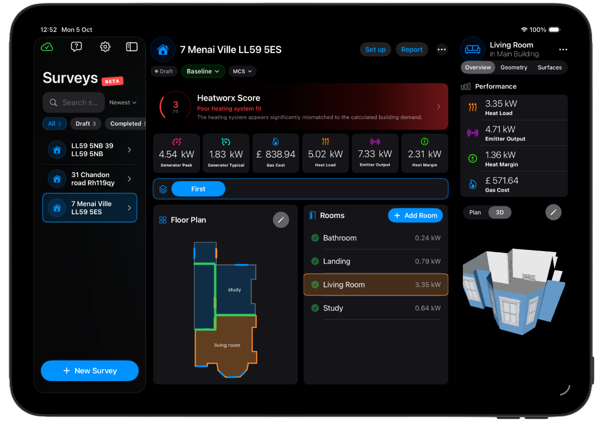Screen dimensions: 601x424
Task: Click the 2.31 kW Heat Margin card
Action: (424, 153)
